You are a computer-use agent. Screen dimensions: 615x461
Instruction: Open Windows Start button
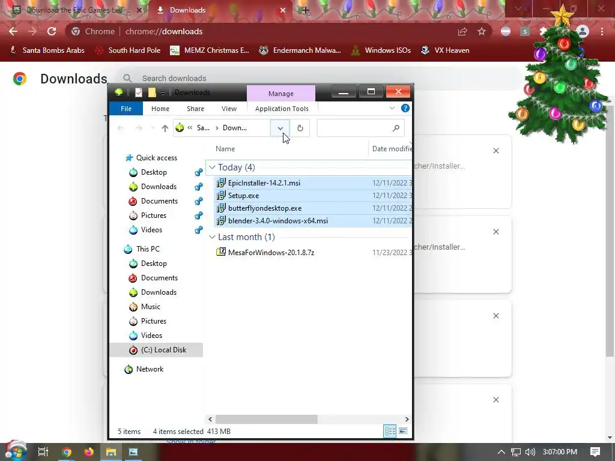click(x=15, y=451)
